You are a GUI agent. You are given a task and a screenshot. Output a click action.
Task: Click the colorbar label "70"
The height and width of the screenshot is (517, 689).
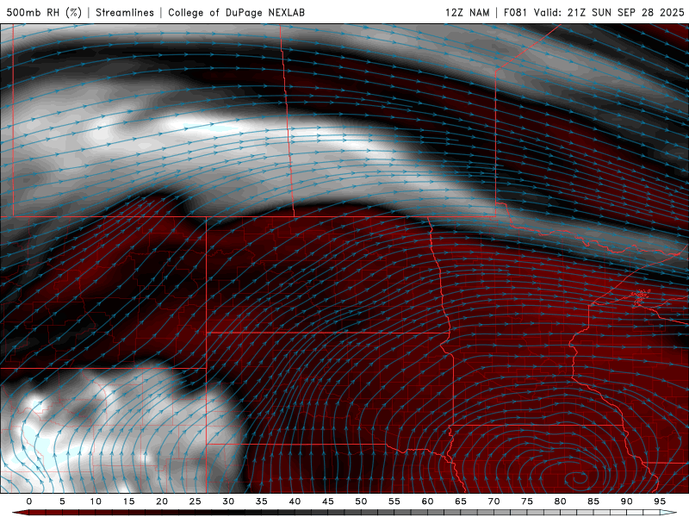click(x=493, y=501)
